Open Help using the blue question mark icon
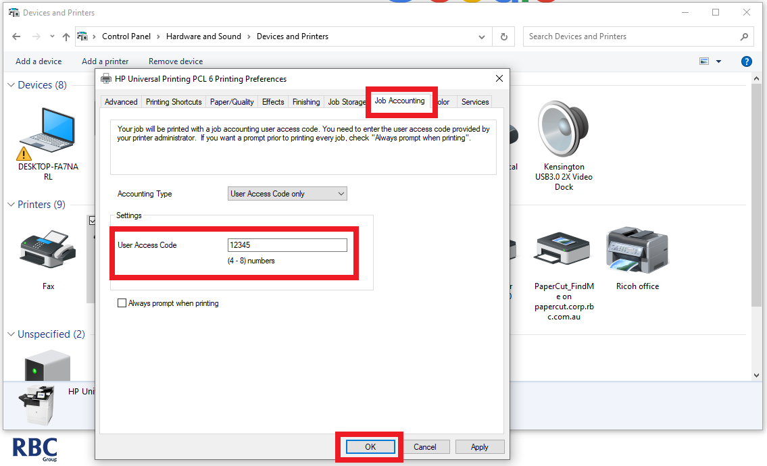Image resolution: width=767 pixels, height=466 pixels. [746, 61]
